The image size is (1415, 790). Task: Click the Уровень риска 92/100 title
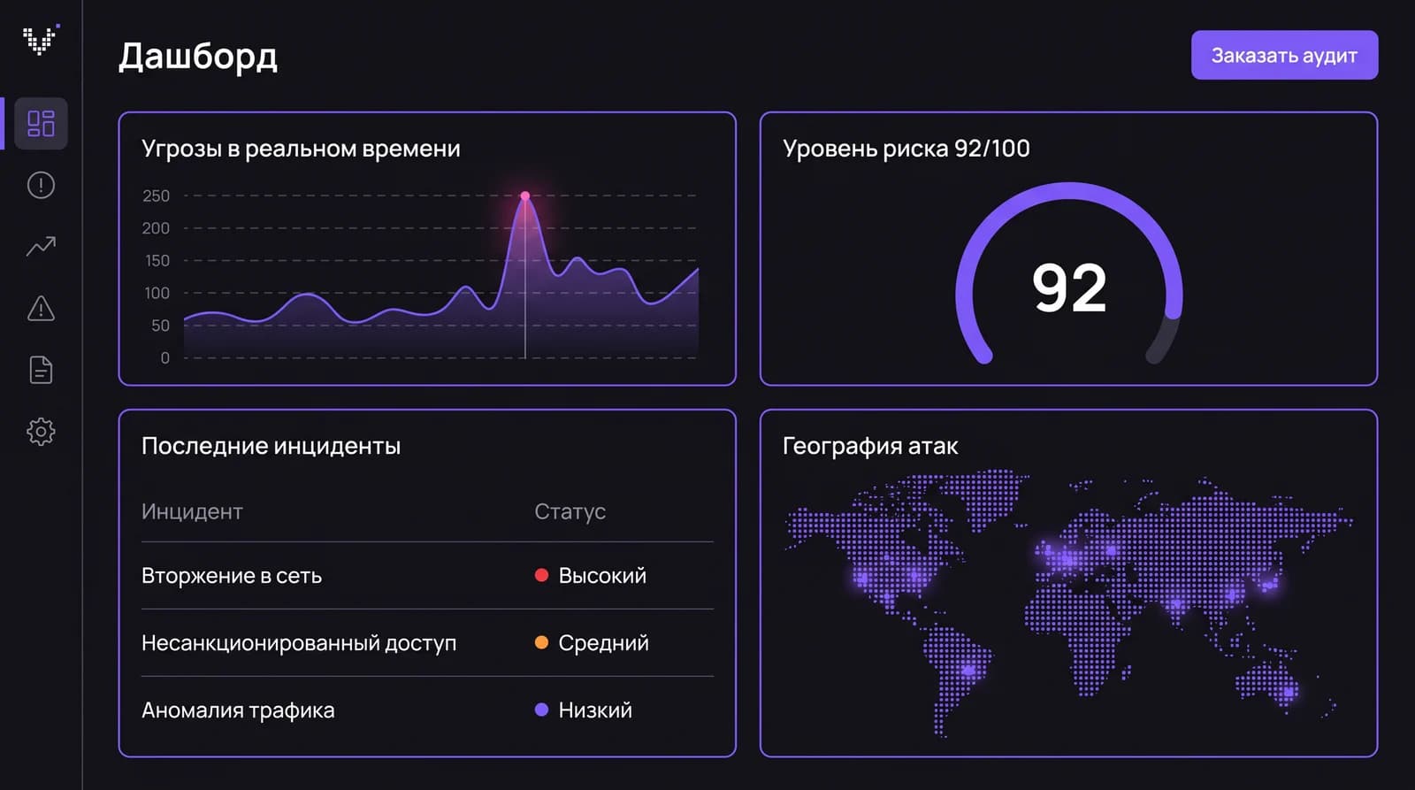point(906,149)
